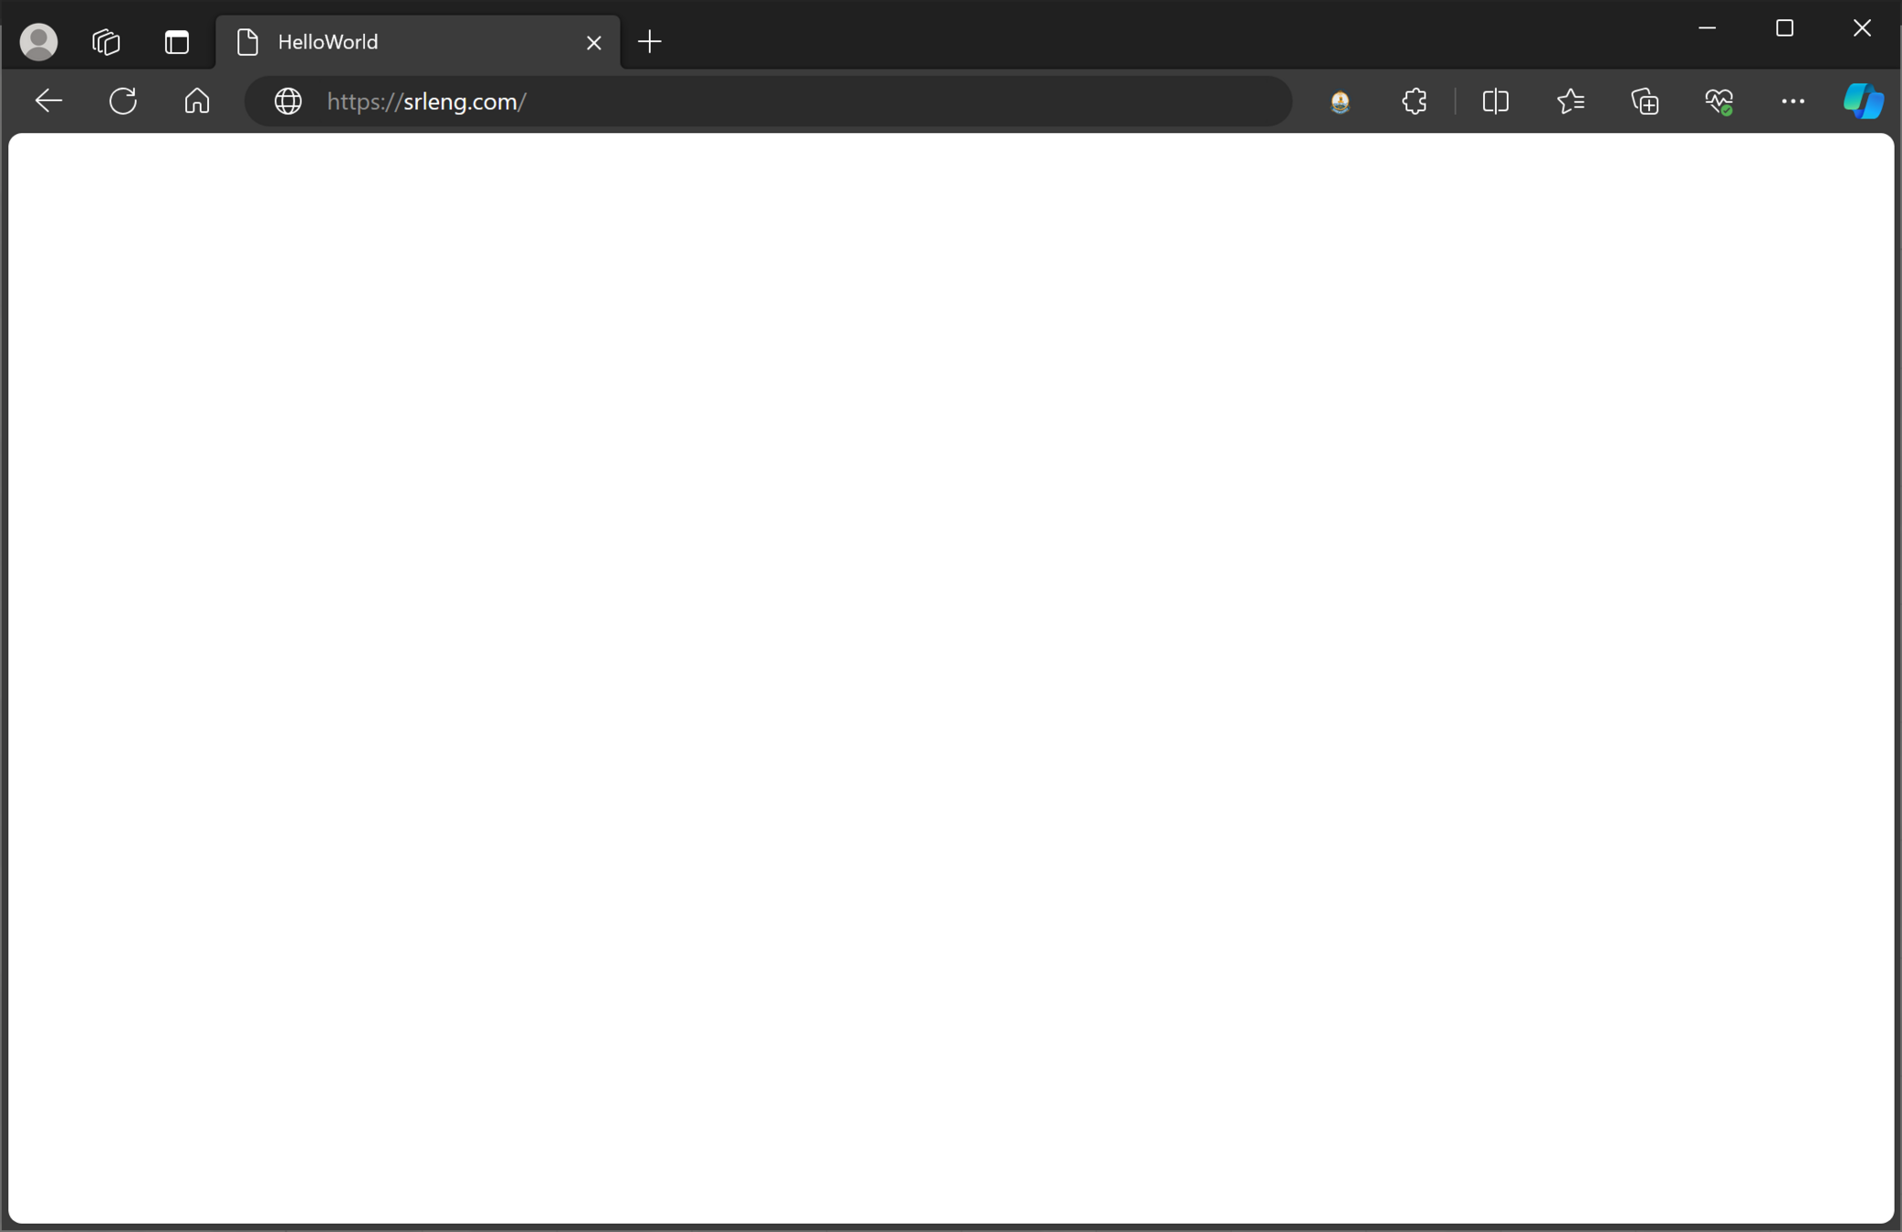
Task: Open Browser essentials heart icon
Action: [x=1719, y=101]
